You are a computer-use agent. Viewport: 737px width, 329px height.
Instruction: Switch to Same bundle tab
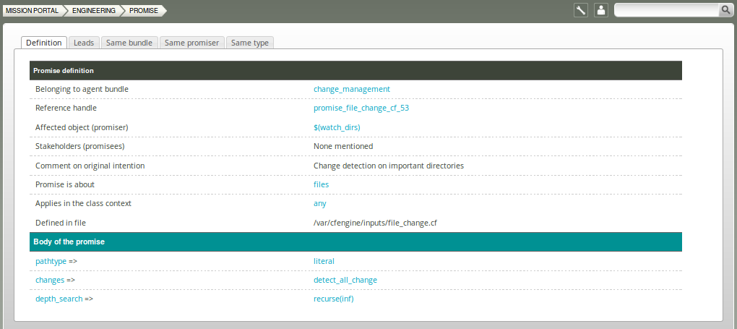tap(129, 43)
